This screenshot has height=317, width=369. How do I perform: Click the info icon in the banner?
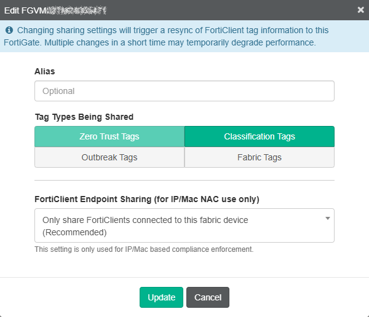(9, 30)
